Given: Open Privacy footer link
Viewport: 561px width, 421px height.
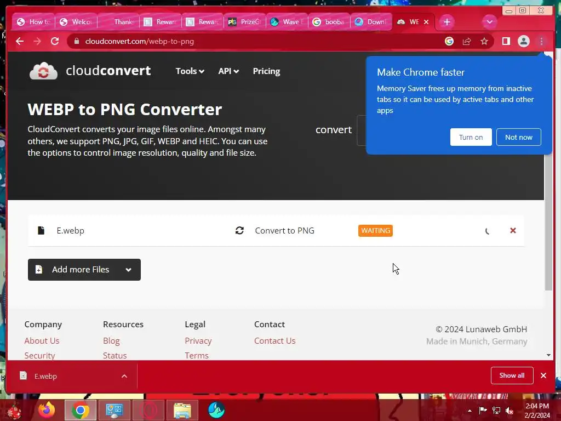Looking at the screenshot, I should tap(198, 341).
